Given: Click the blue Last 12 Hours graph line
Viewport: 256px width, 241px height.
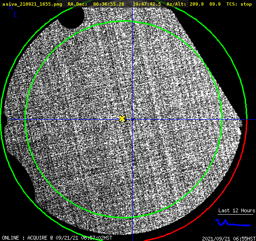Looking at the screenshot, I should pos(232,223).
